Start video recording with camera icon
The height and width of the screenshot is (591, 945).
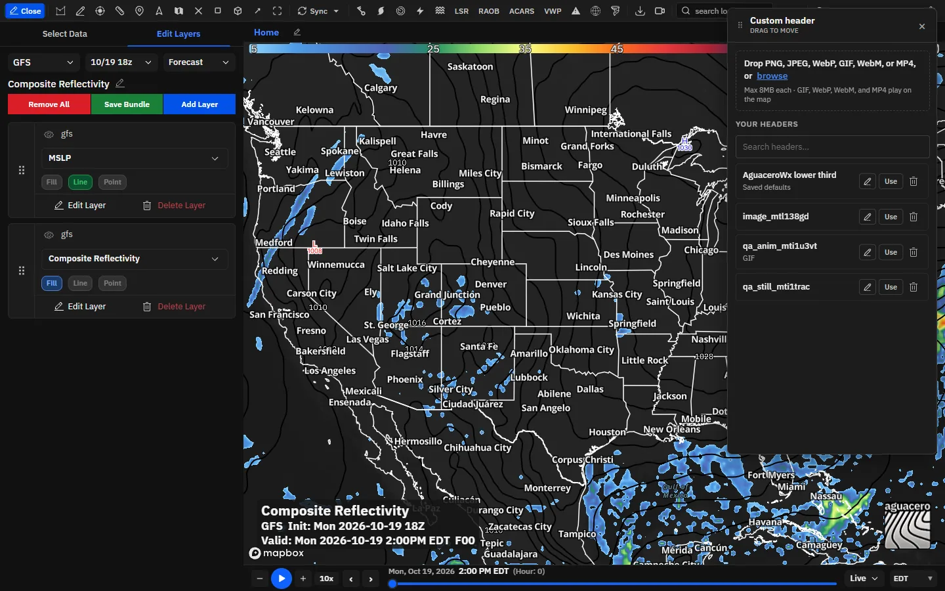(x=660, y=11)
